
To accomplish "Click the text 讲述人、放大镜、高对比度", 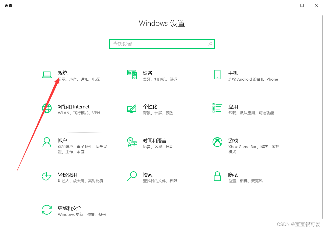I will pos(81,181).
